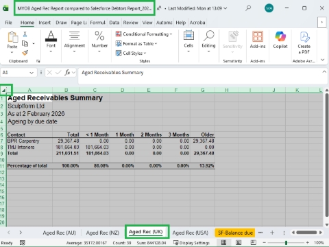Open the account avatar MA

(x=269, y=8)
